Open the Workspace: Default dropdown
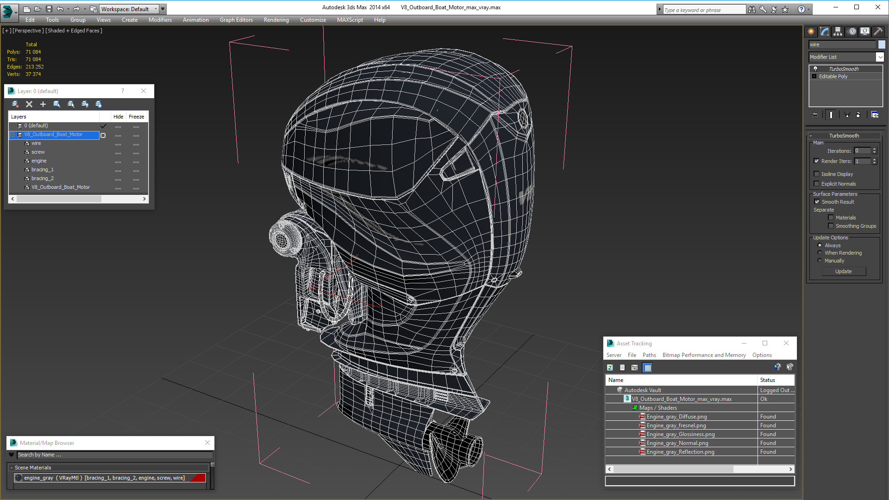 [129, 9]
